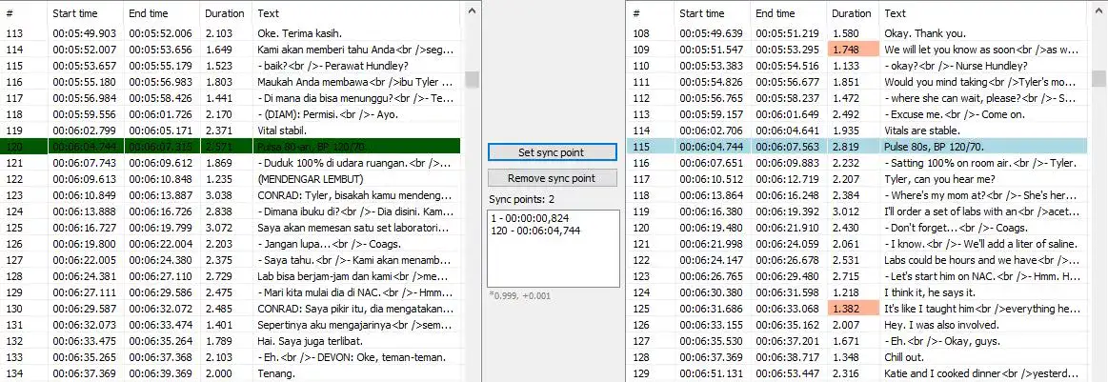
Task: Select right row 118 'Where's my mom at?'
Action: tap(857, 195)
